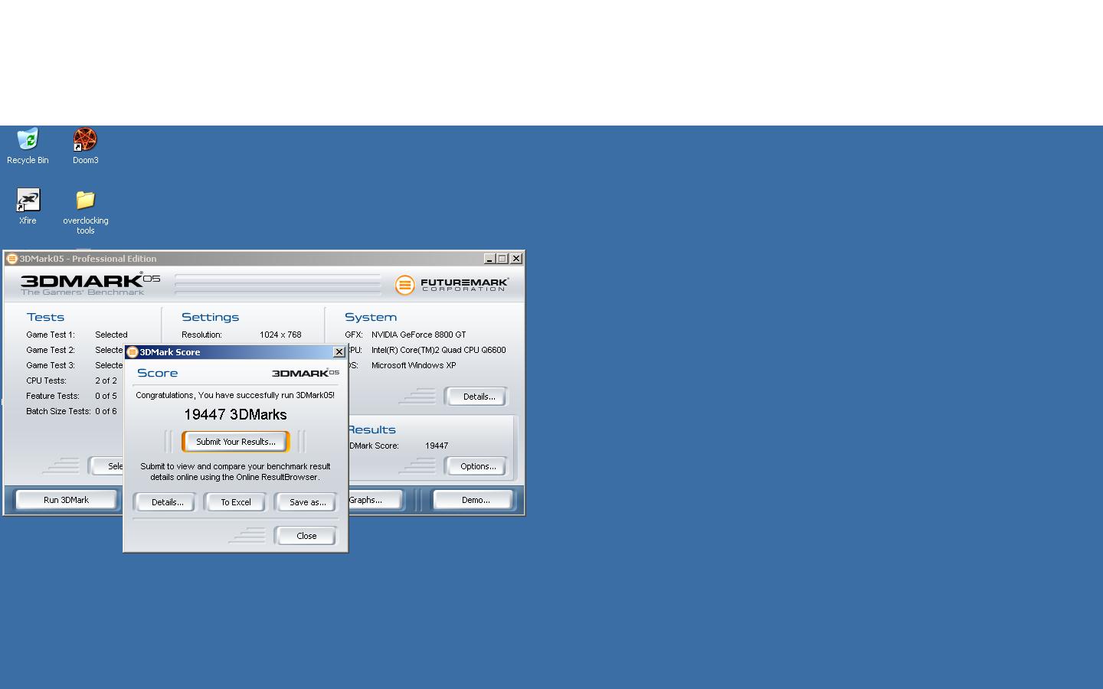Click the Save as... button
Viewport: 1103px width, 689px height.
coord(306,502)
